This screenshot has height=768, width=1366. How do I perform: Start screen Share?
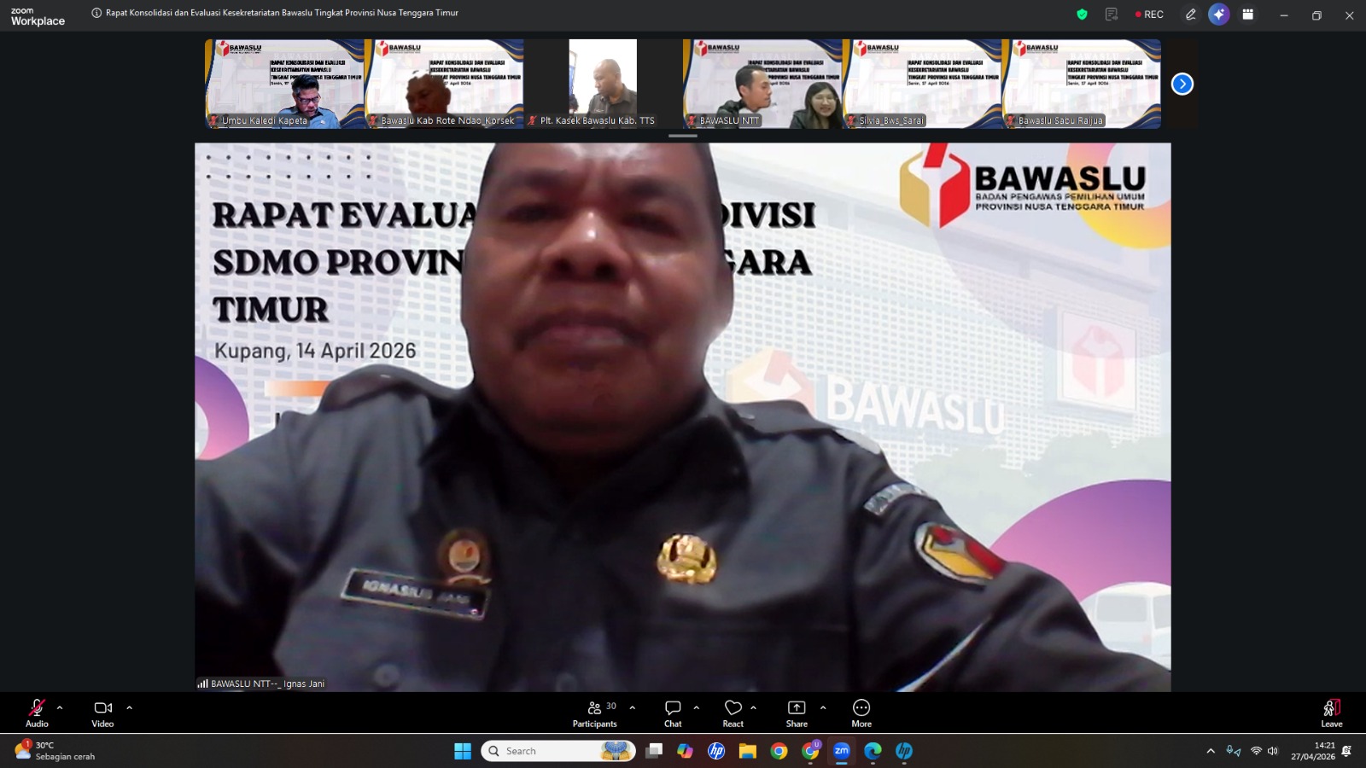click(x=797, y=713)
